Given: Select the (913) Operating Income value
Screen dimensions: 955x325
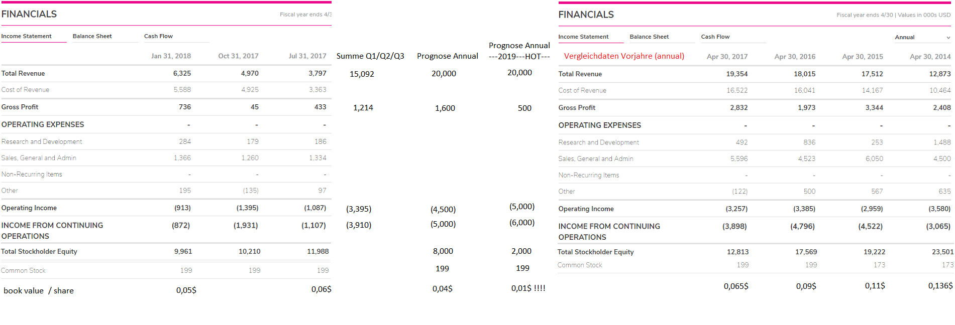Looking at the screenshot, I should pyautogui.click(x=182, y=208).
